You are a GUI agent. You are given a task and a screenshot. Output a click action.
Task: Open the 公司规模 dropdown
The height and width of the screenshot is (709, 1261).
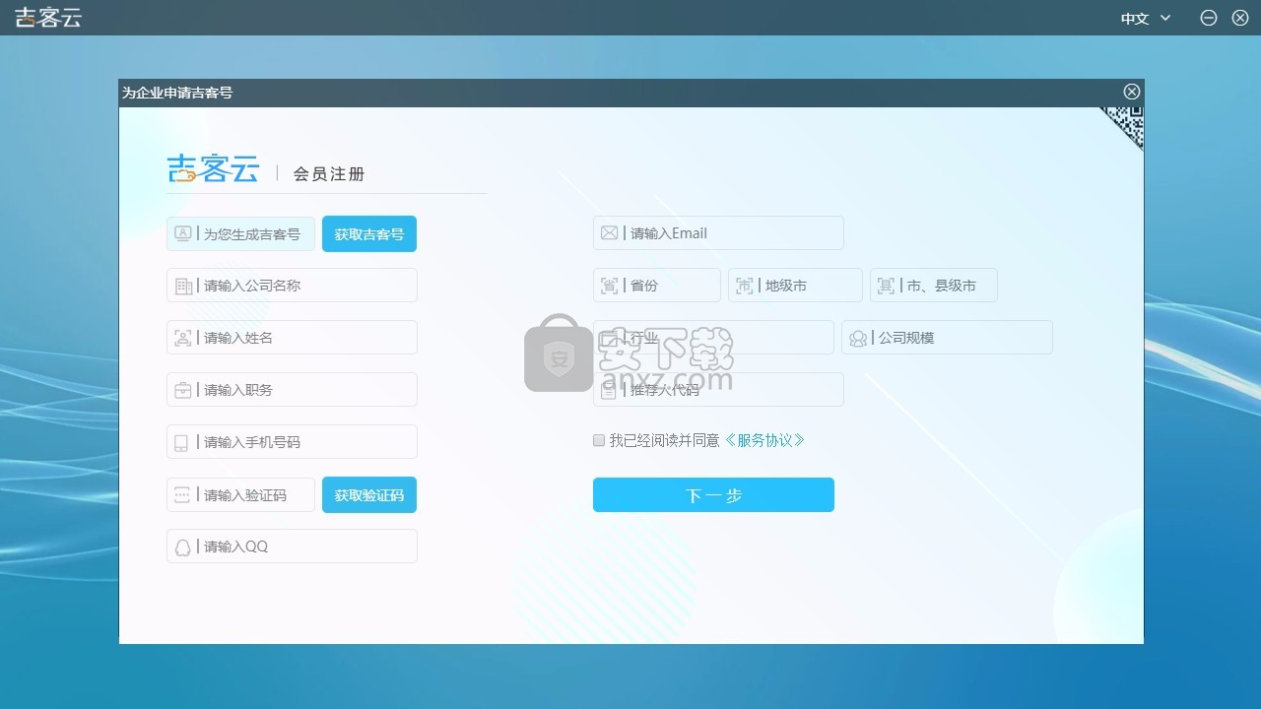[x=947, y=338]
